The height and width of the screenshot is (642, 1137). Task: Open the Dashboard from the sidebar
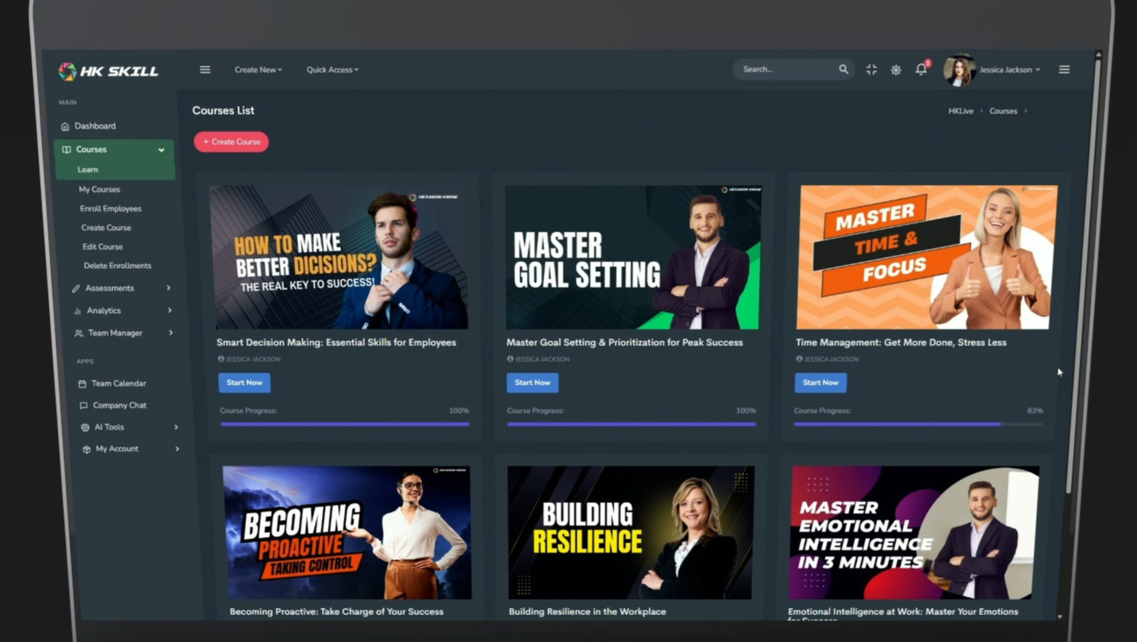click(x=95, y=125)
